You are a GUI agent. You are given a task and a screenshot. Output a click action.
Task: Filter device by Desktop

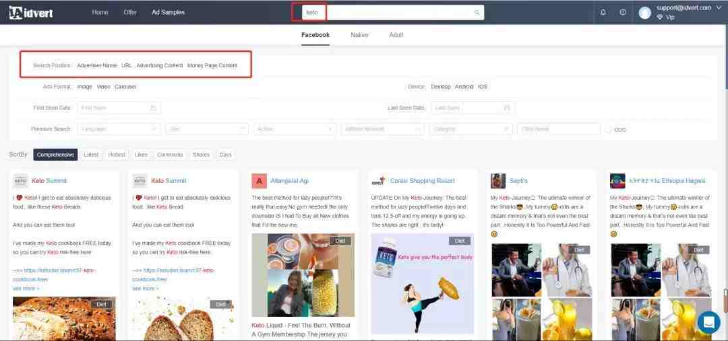coord(441,87)
